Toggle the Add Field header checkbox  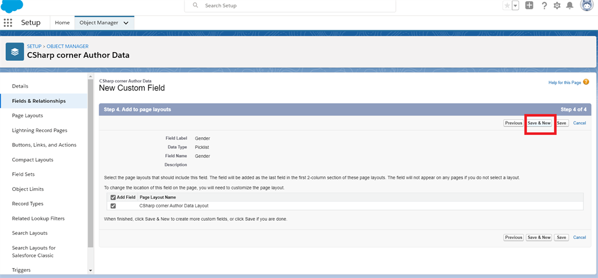pyautogui.click(x=113, y=197)
